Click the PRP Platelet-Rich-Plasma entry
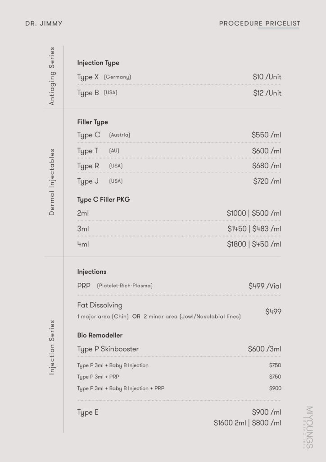This screenshot has height=462, width=326. [x=115, y=286]
